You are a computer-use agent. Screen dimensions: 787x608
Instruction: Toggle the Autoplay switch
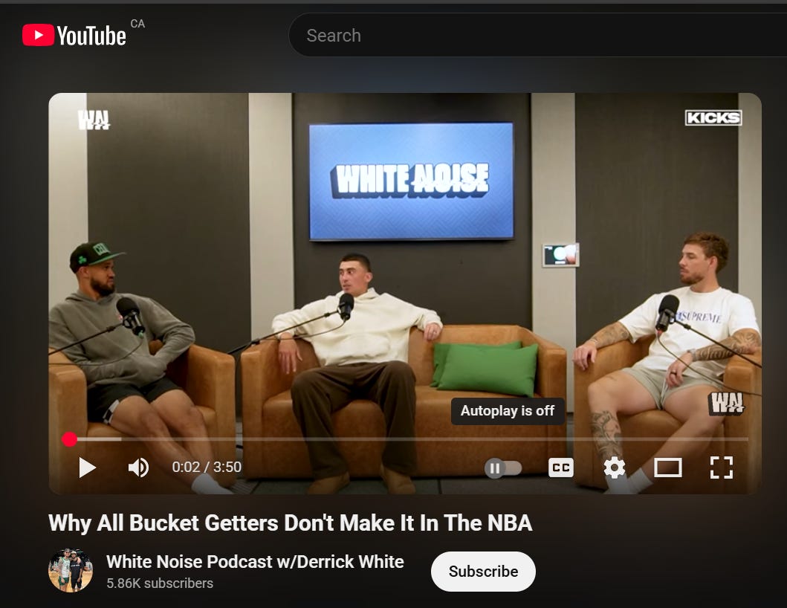pos(503,468)
